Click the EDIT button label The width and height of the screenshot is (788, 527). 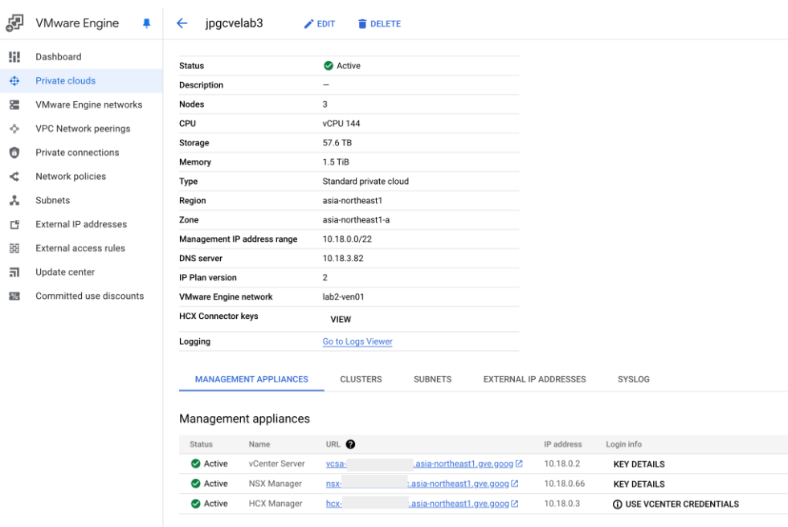325,23
